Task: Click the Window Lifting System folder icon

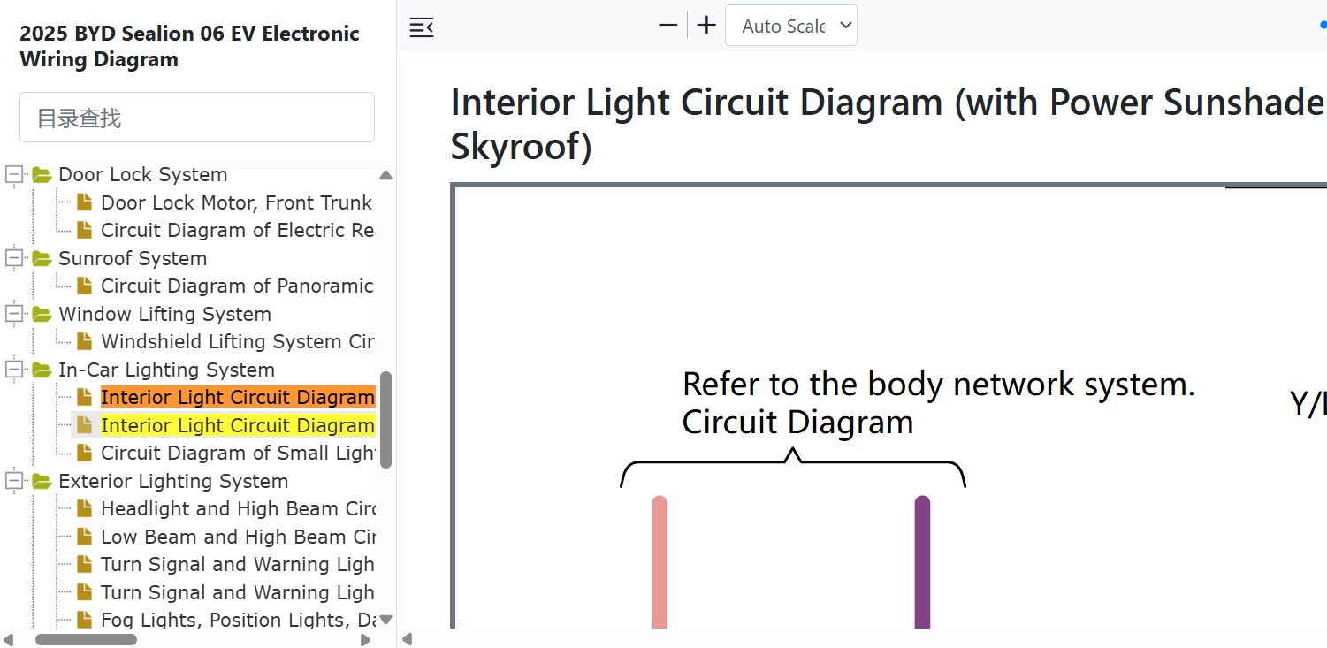Action: (x=42, y=315)
